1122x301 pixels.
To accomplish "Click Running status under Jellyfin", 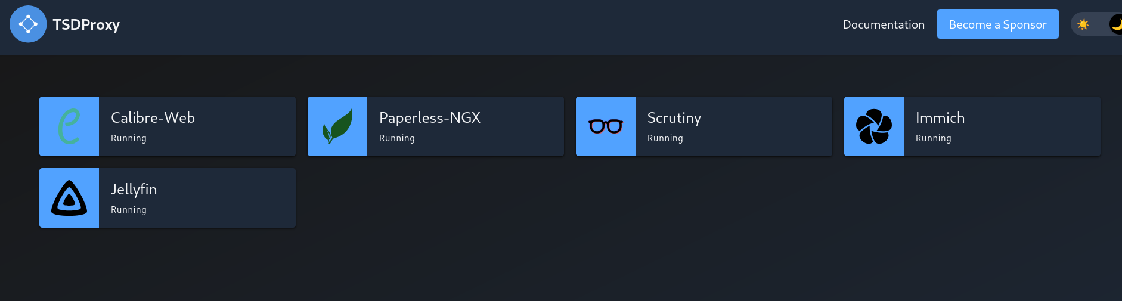I will [129, 210].
